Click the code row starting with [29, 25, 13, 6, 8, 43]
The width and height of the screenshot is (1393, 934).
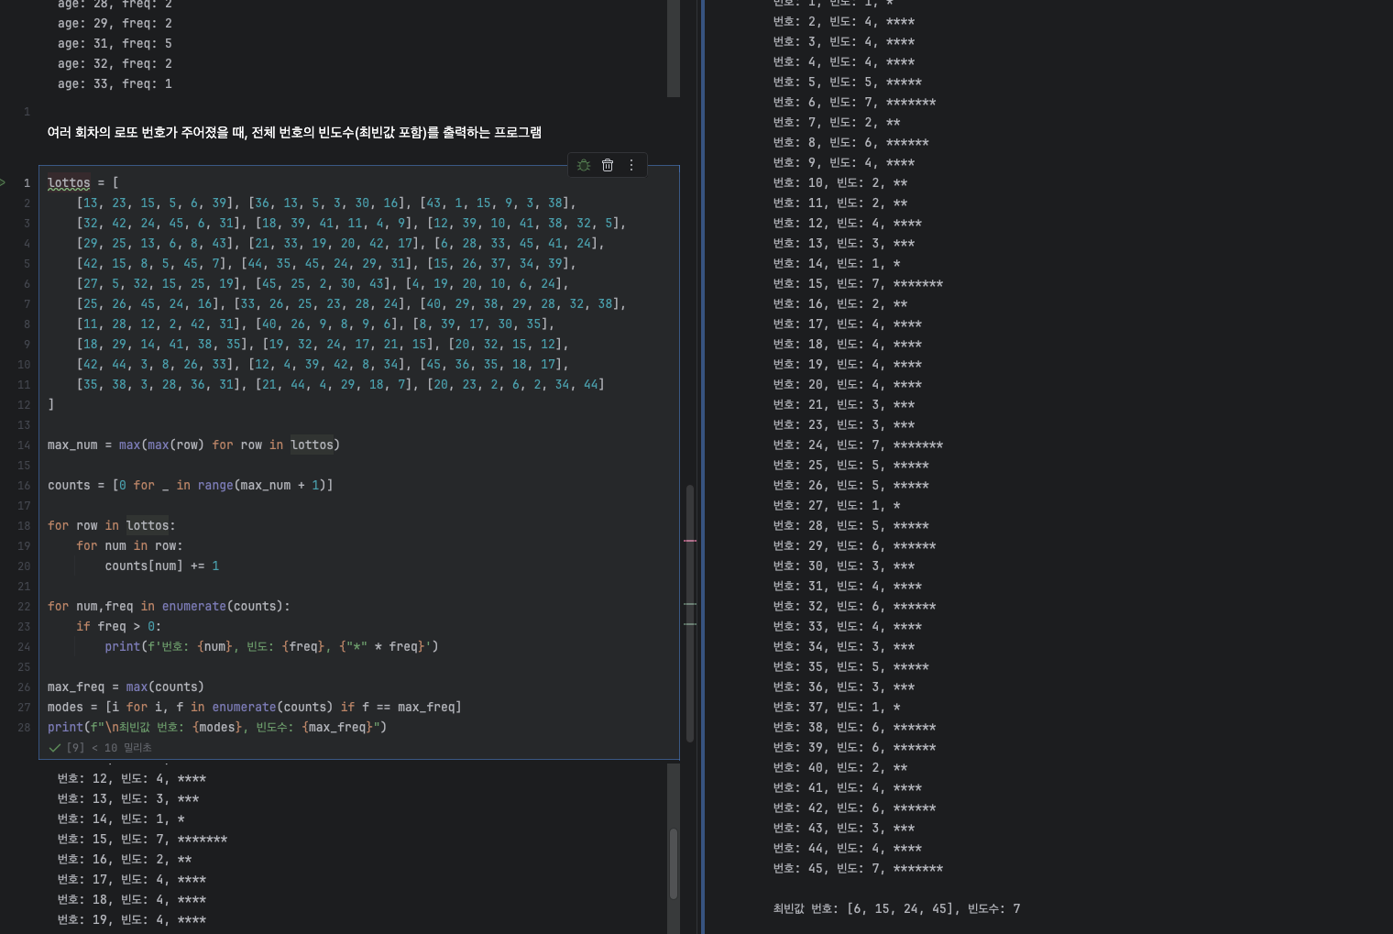tap(341, 243)
